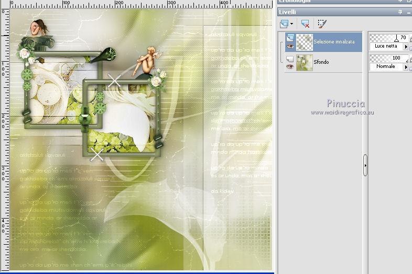
Task: Click the New Layer icon in Livelli
Action: click(284, 24)
